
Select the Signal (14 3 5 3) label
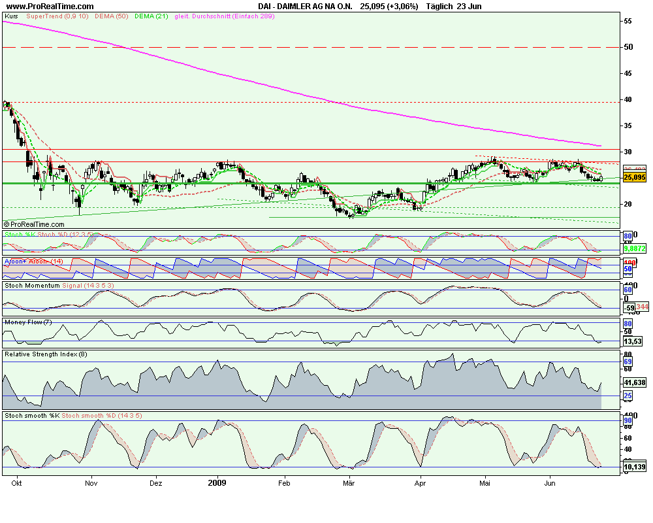coord(88,286)
